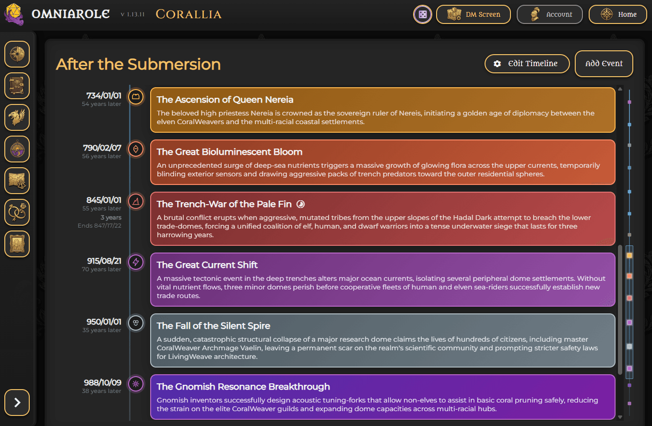This screenshot has height=426, width=652.
Task: Open The Ascension of Queen Nereia event
Action: tap(383, 110)
